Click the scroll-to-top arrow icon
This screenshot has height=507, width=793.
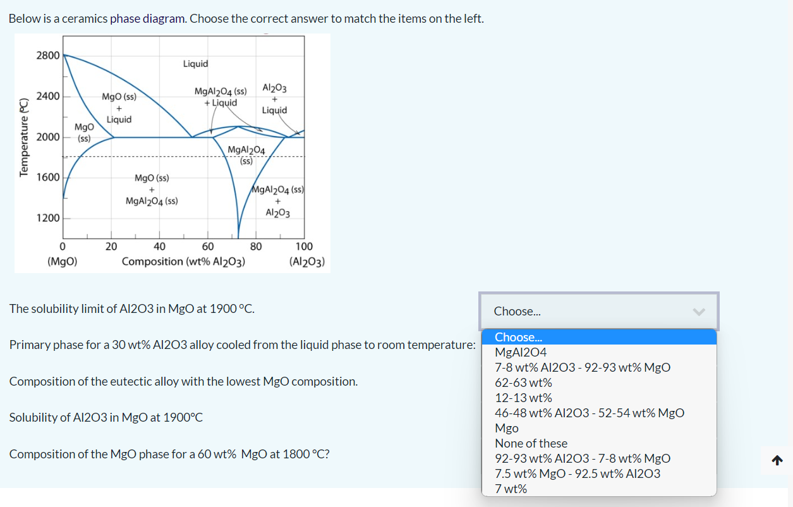click(776, 460)
